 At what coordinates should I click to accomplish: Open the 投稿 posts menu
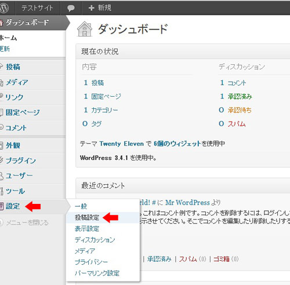13,67
